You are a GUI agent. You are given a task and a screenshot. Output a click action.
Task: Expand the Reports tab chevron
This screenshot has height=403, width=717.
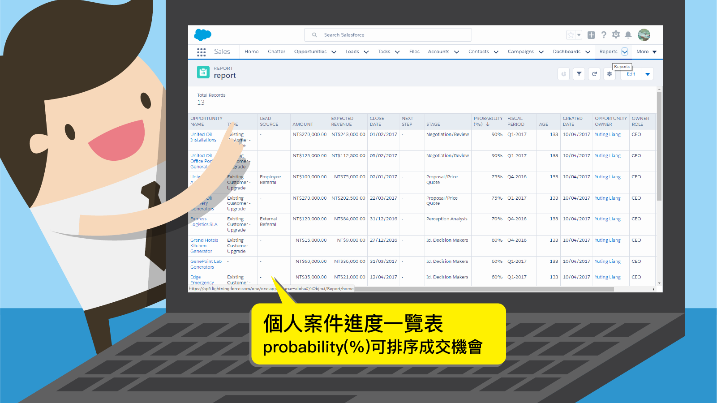click(x=625, y=52)
